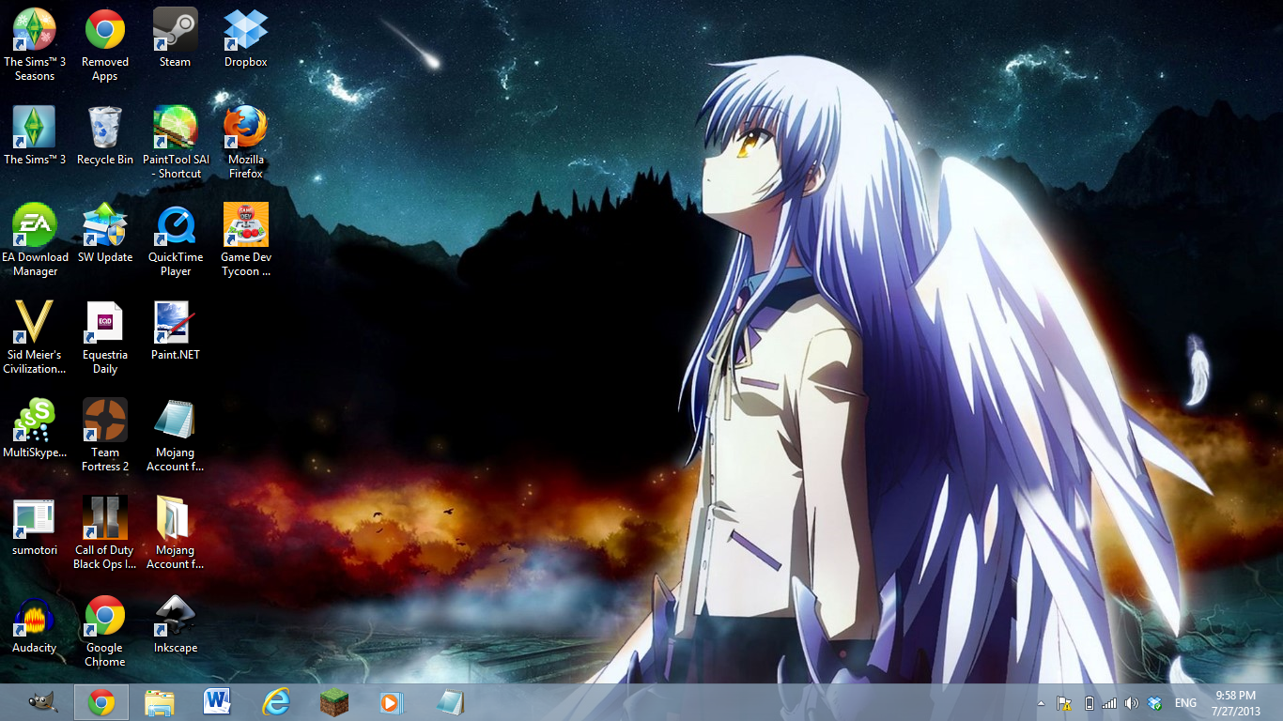This screenshot has height=721, width=1283.
Task: Select the Mojang Account folder icon
Action: 176,532
